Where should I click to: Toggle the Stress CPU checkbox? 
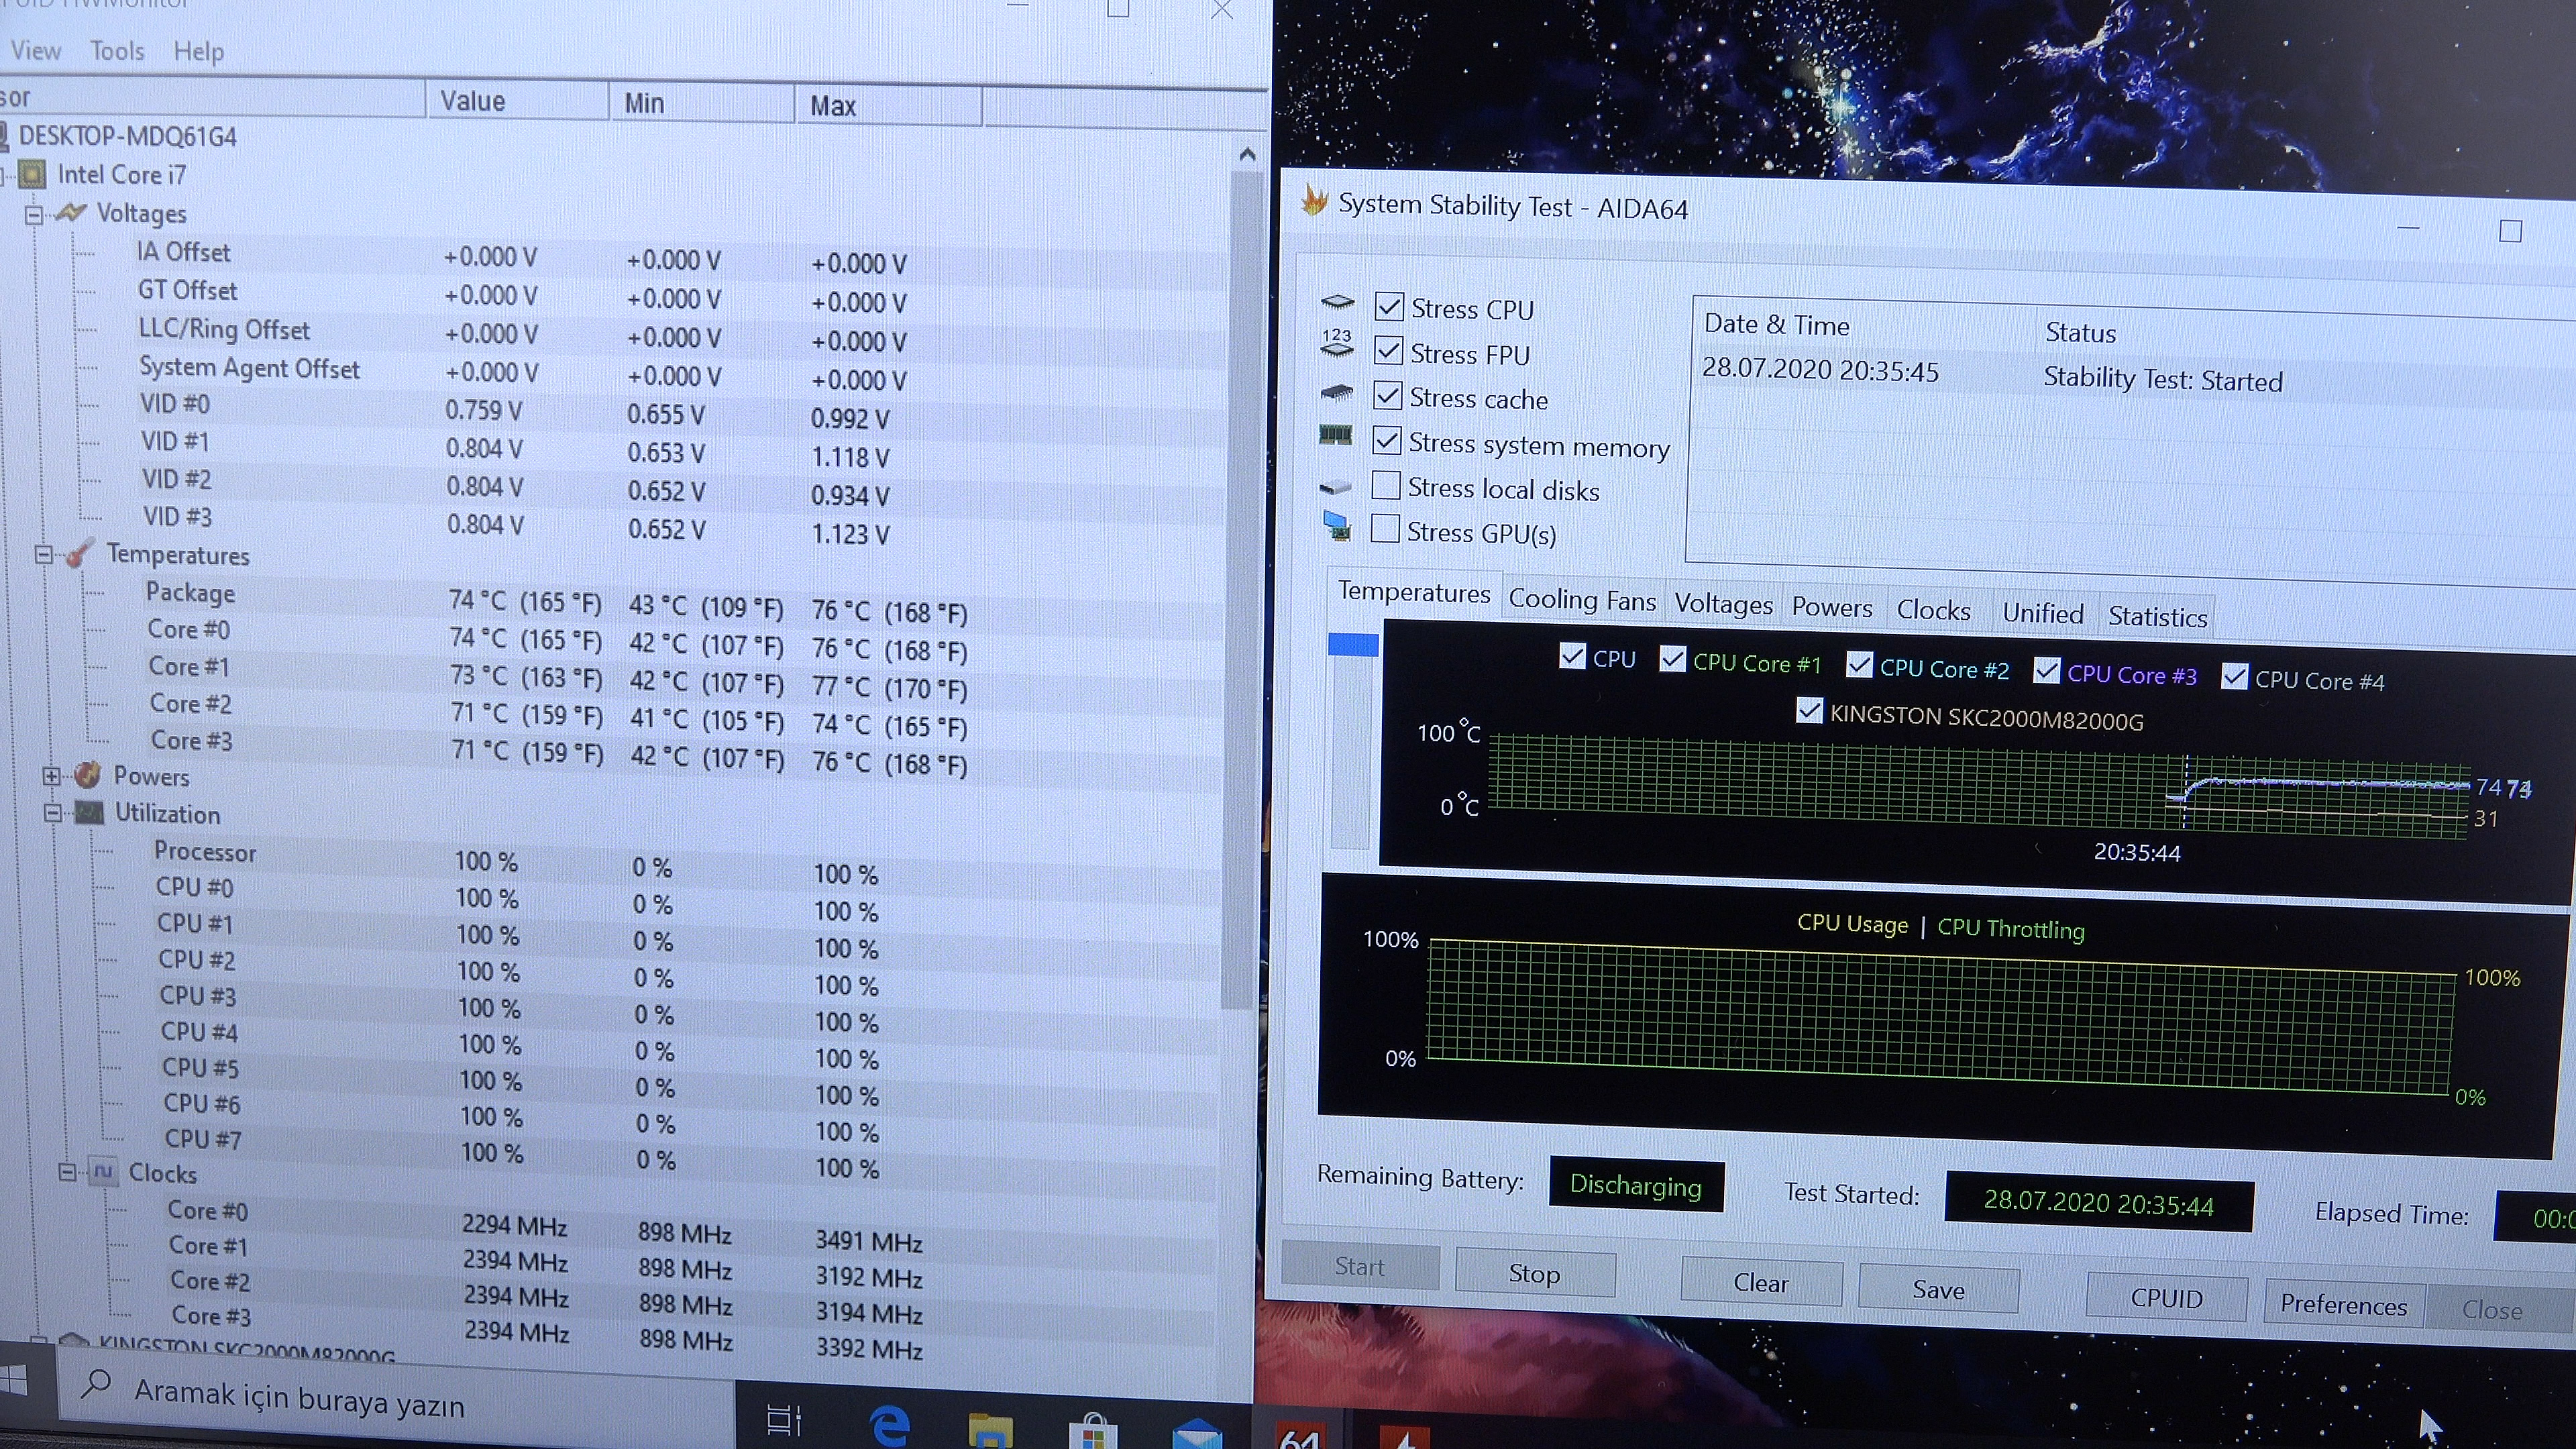[1389, 306]
